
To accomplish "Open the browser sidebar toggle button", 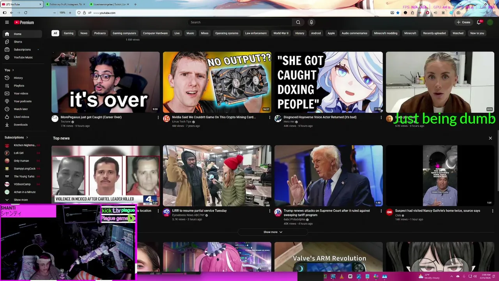I will (5, 12).
